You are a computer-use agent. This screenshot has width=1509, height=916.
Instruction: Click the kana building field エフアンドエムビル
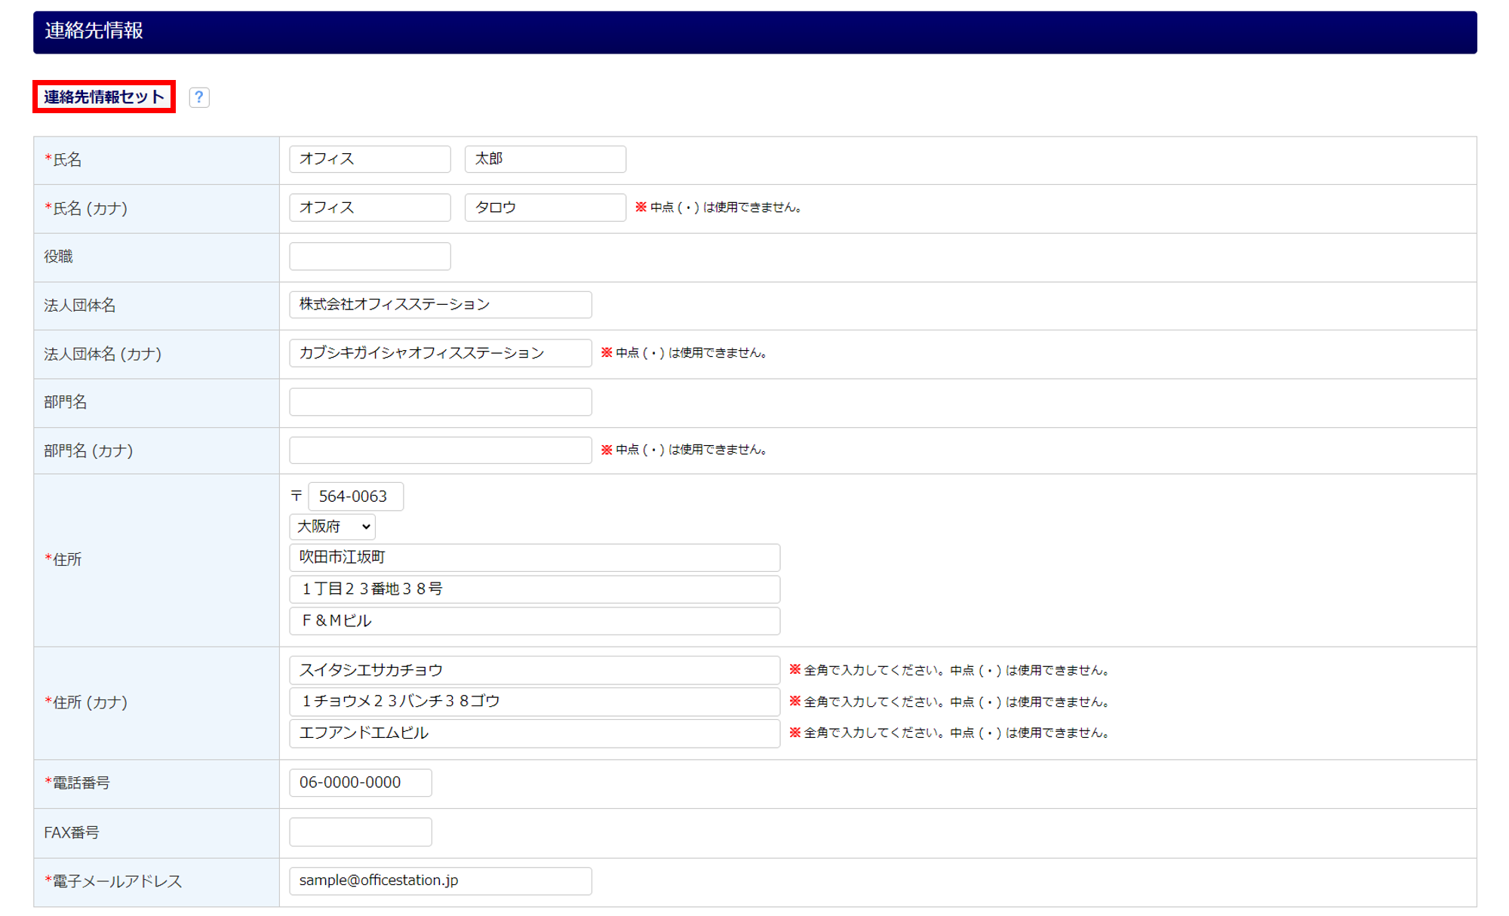(534, 733)
